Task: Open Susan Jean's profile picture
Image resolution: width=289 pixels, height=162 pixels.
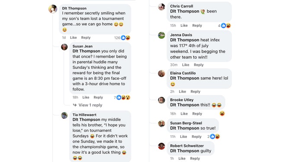Action: [64, 47]
